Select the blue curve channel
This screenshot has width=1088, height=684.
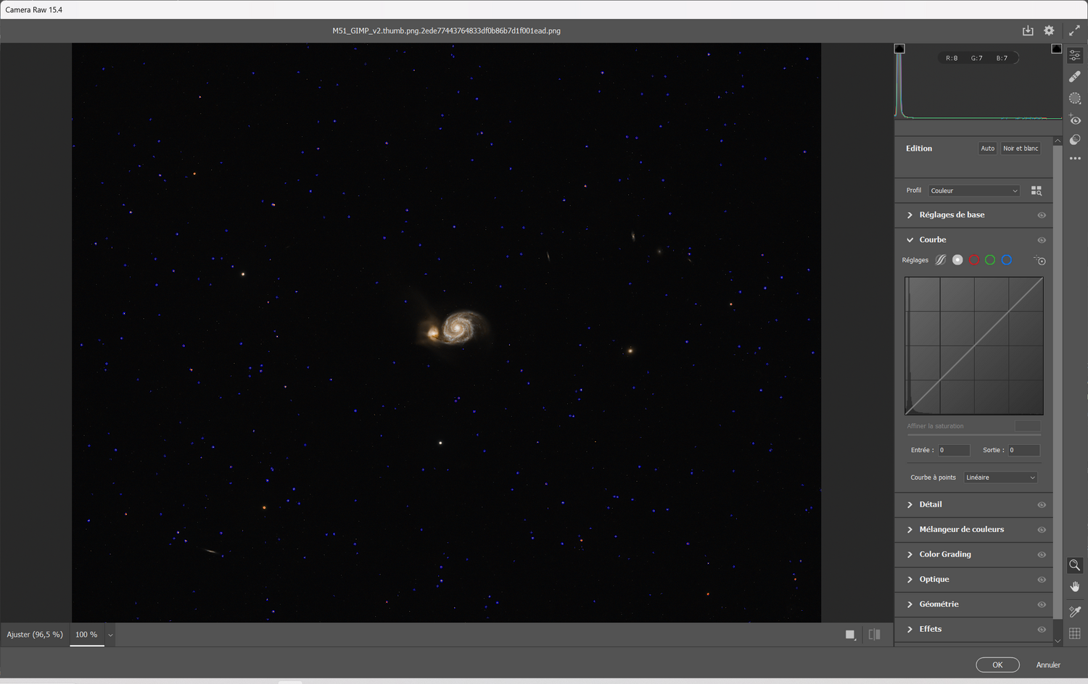click(1007, 260)
